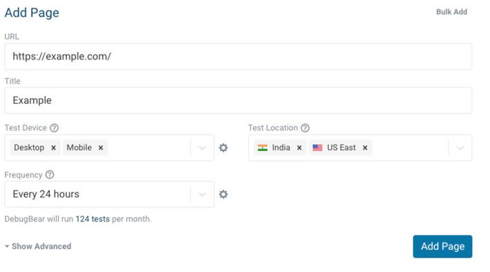This screenshot has width=490, height=272.
Task: Remove the India location tag
Action: point(299,147)
